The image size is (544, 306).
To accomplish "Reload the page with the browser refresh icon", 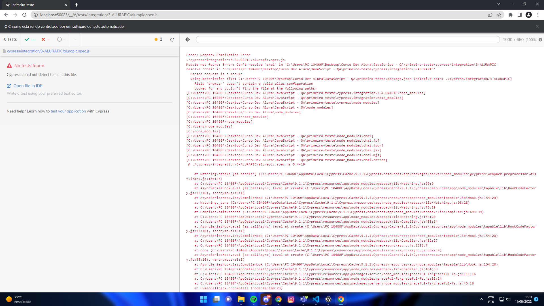I will (x=24, y=15).
